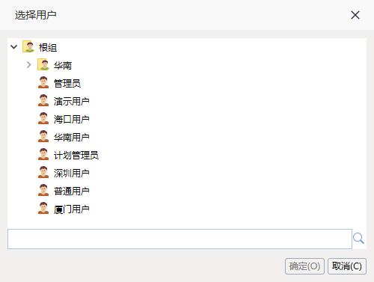Focus the user search input field
The height and width of the screenshot is (282, 374).
pyautogui.click(x=180, y=239)
